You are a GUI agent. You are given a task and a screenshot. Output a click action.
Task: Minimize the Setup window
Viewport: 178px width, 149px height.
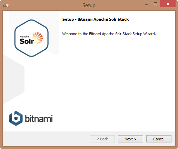pyautogui.click(x=146, y=4)
